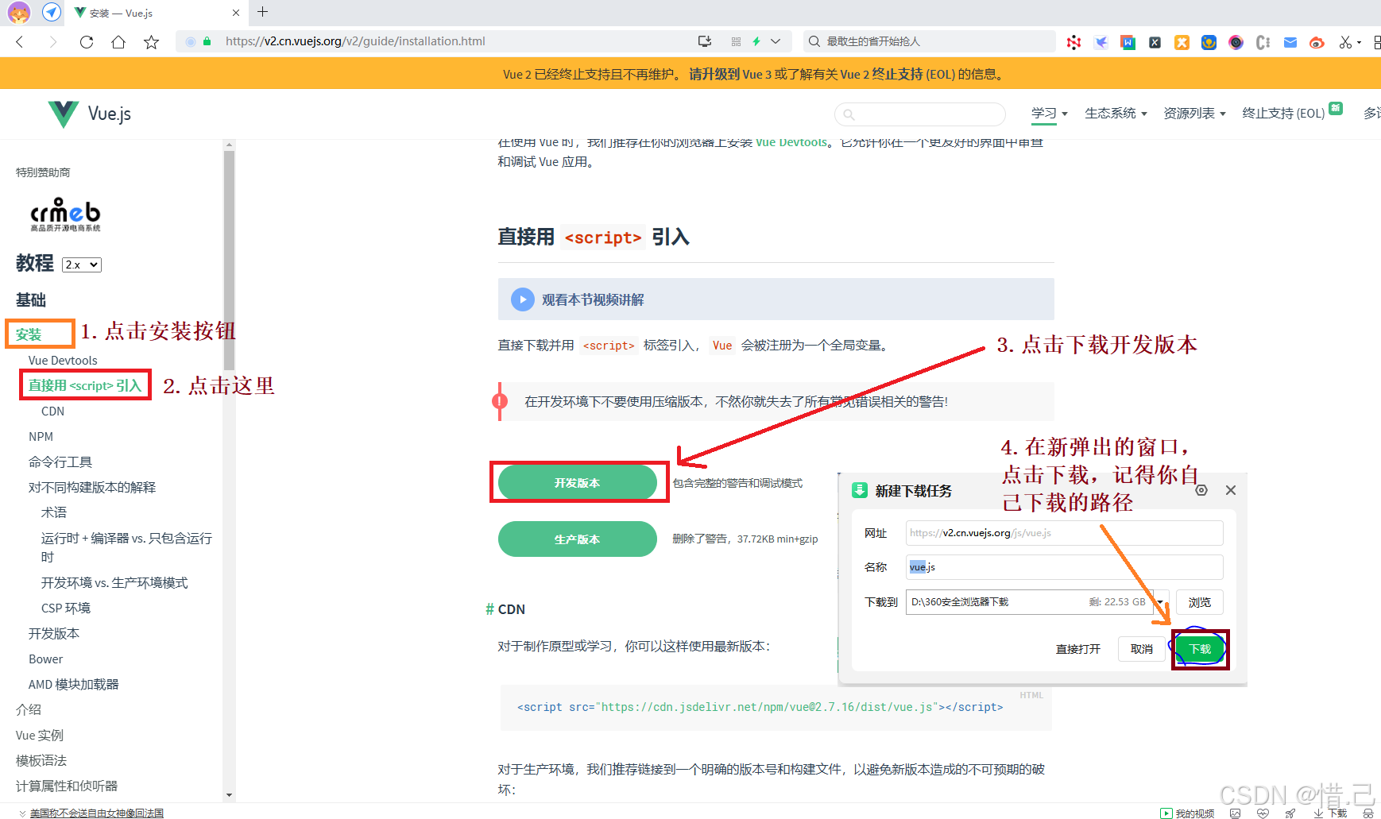Click the green 下载 button in download dialog
Viewport: 1381px width, 819px height.
pos(1200,649)
